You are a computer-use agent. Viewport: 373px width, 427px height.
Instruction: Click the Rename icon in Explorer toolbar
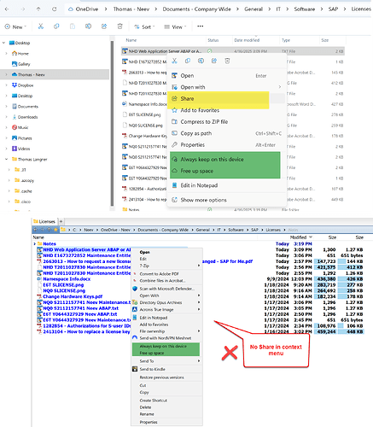pyautogui.click(x=89, y=26)
